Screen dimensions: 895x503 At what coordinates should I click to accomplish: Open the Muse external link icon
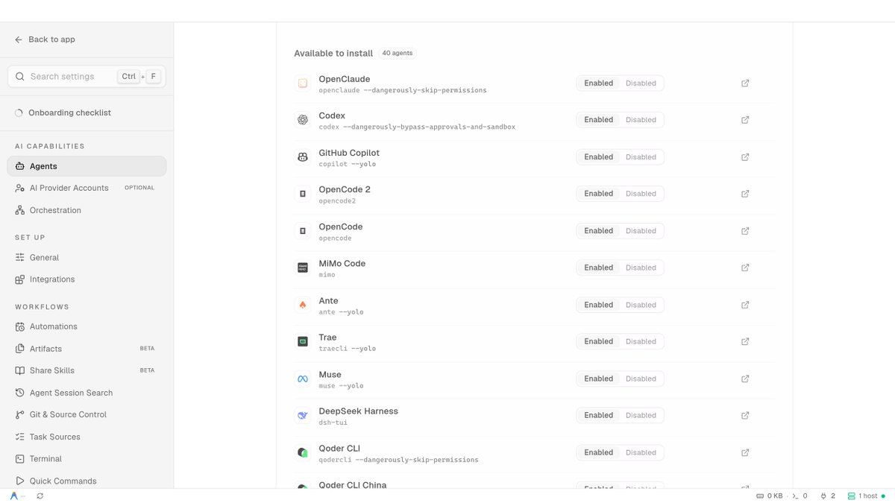point(745,379)
